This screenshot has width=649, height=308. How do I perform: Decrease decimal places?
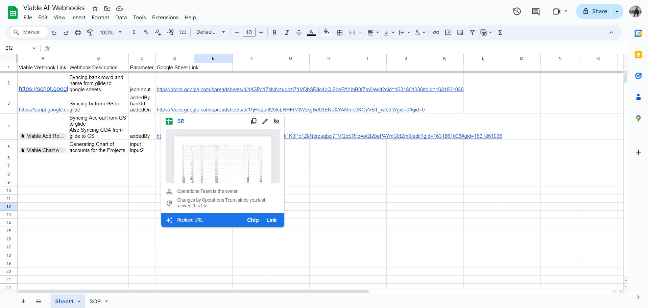[x=158, y=32]
